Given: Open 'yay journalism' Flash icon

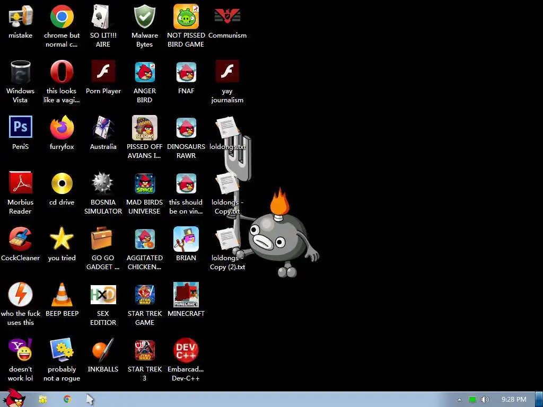Looking at the screenshot, I should click(x=227, y=71).
